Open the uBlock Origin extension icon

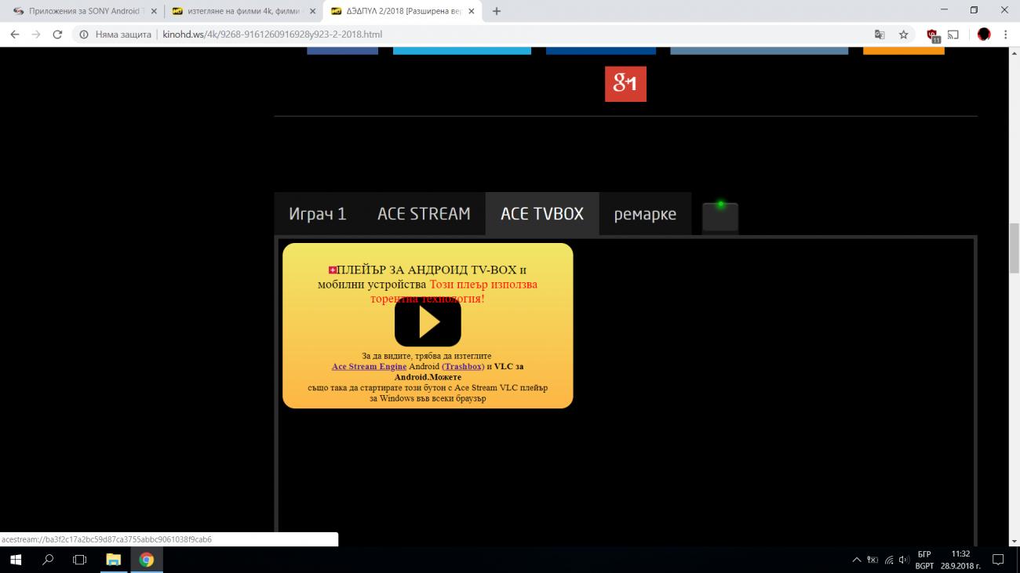coord(932,35)
